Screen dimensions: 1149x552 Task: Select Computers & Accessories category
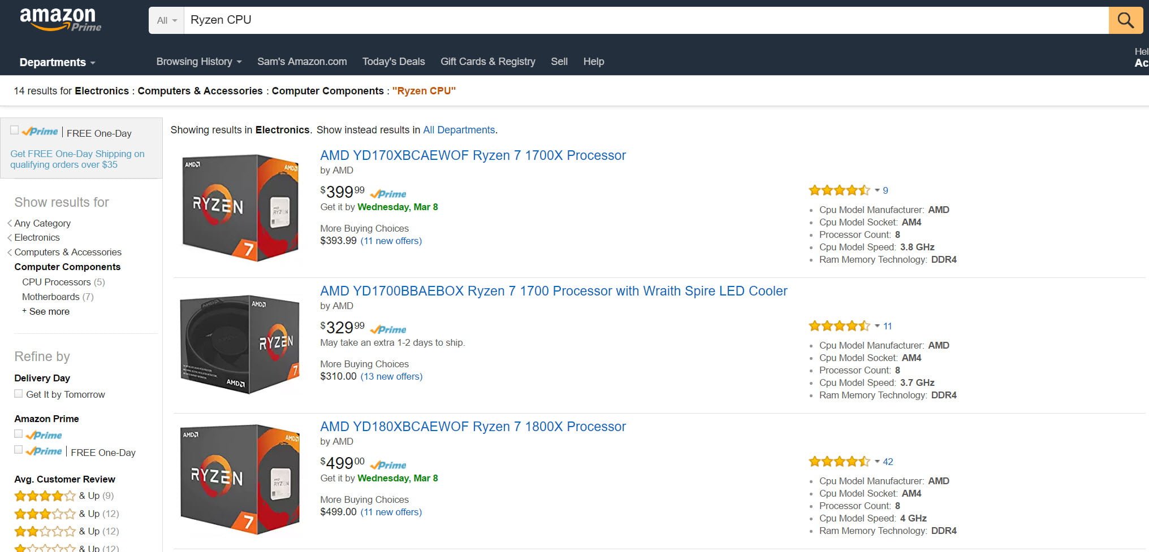pos(68,252)
